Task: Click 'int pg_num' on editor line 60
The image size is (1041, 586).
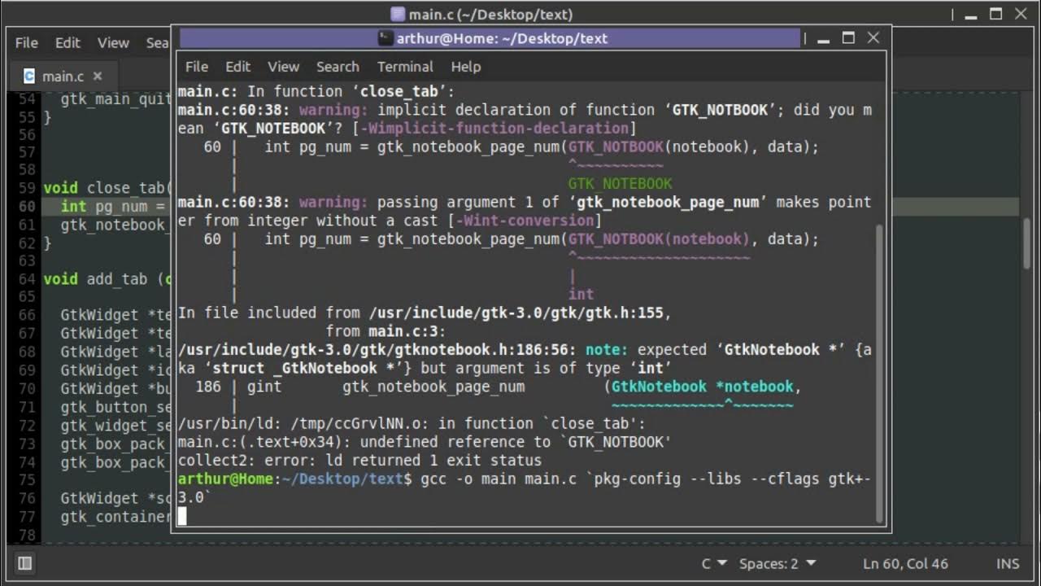Action: click(x=104, y=207)
